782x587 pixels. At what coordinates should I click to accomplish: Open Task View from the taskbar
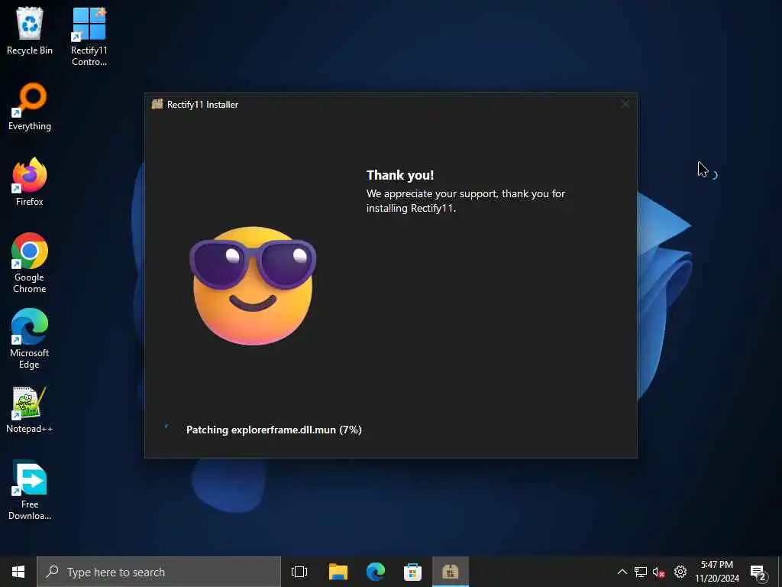click(299, 572)
